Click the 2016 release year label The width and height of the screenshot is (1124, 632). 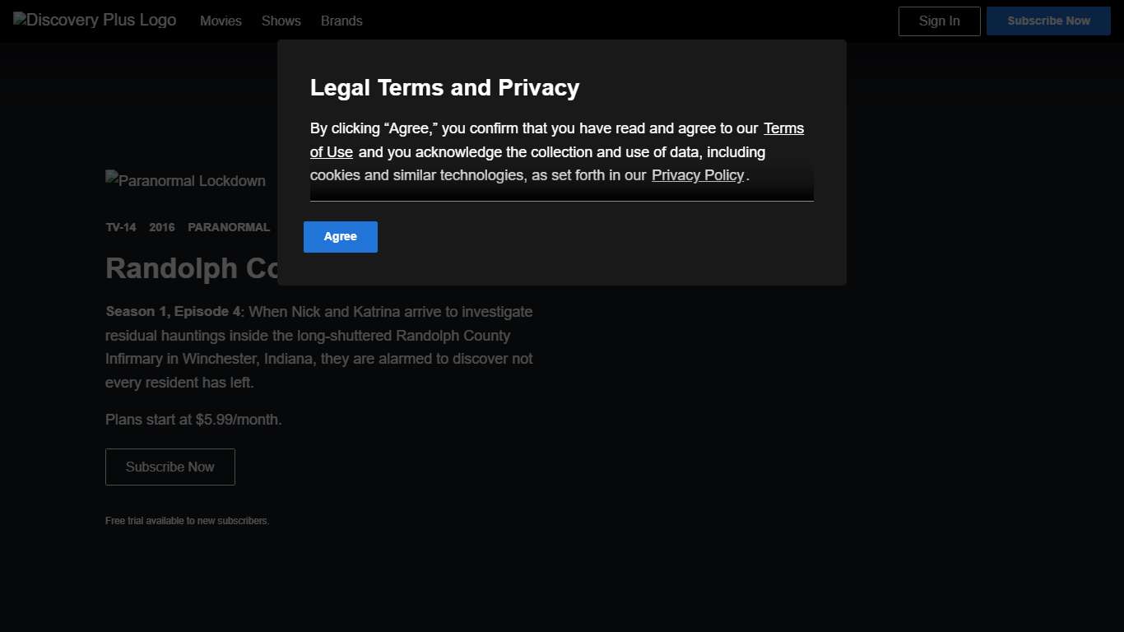162,227
